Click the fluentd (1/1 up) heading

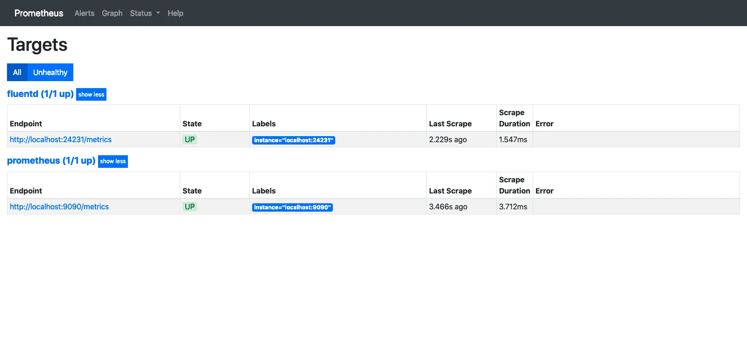point(40,94)
